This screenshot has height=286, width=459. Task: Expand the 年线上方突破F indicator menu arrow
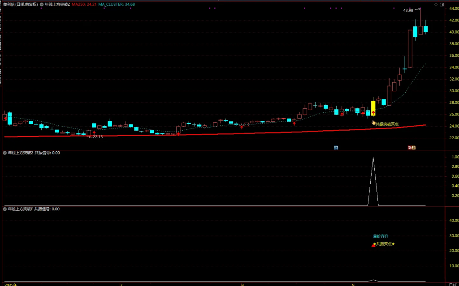5,209
